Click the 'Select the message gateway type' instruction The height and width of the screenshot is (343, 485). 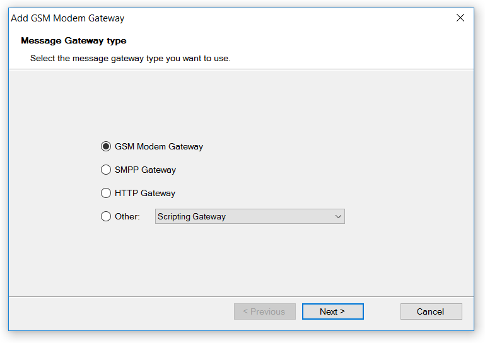[x=131, y=58]
